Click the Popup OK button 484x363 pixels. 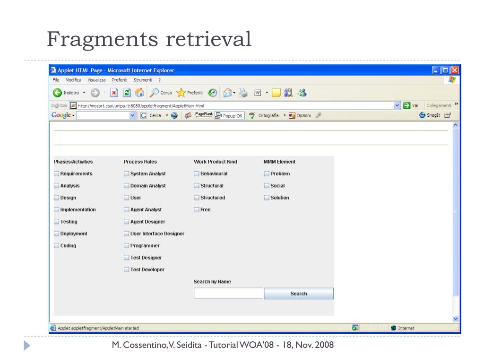[x=230, y=115]
